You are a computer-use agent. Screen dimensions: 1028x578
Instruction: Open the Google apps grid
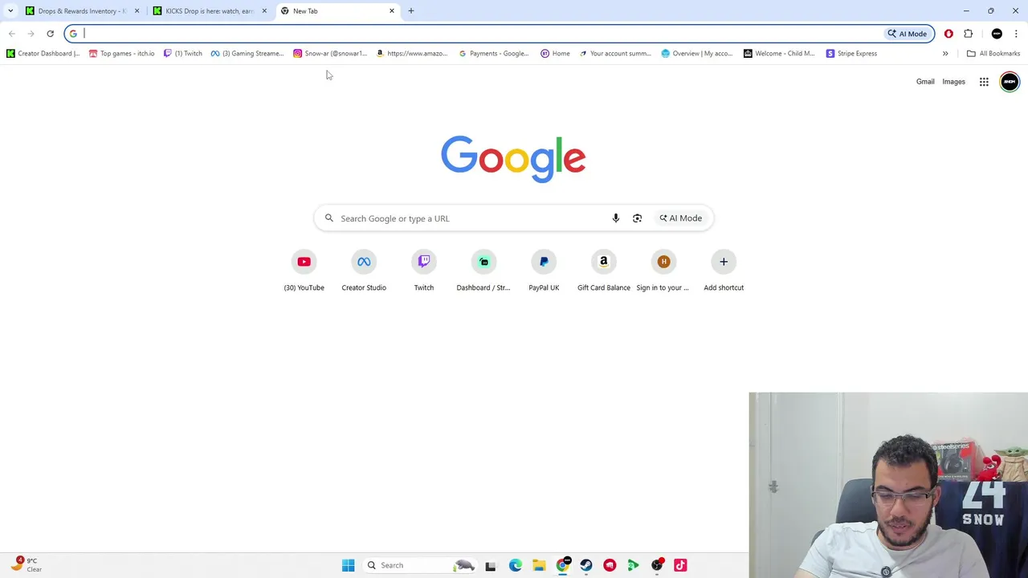pyautogui.click(x=984, y=82)
